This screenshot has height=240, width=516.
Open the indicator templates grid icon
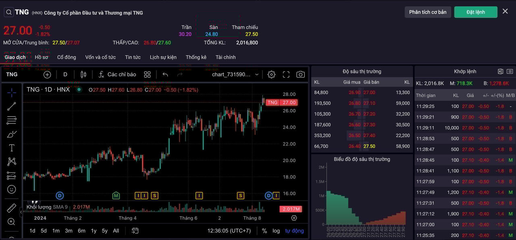[x=147, y=74]
